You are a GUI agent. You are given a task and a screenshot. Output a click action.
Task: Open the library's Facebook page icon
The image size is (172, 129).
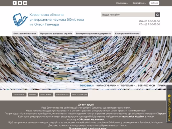pyautogui.click(x=15, y=3)
